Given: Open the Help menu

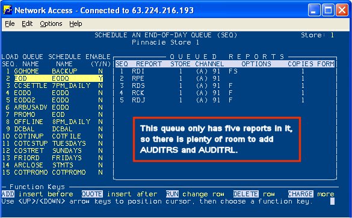Looking at the screenshot, I should pos(76,23).
